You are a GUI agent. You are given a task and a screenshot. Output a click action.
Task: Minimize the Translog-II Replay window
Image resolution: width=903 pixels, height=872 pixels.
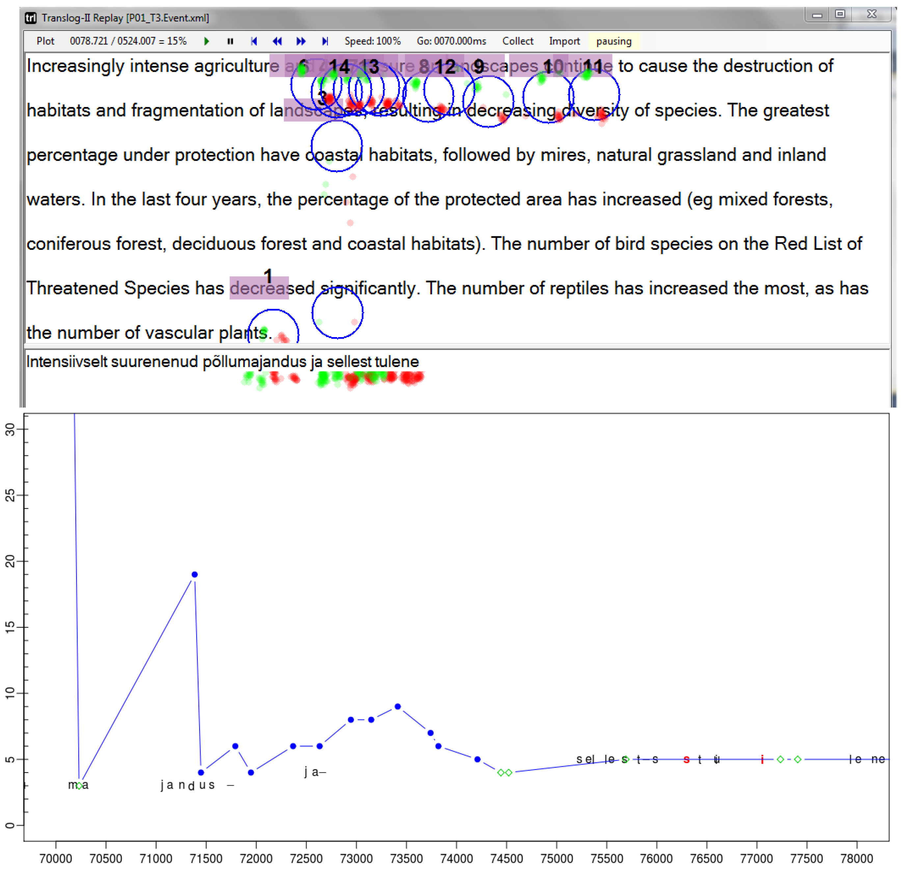pos(817,14)
